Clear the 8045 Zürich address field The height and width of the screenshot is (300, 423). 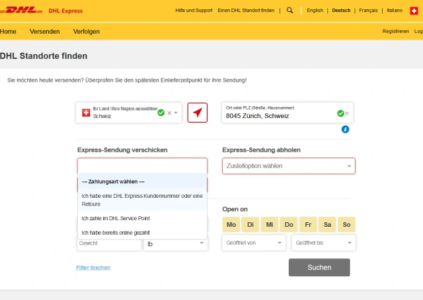pos(347,113)
